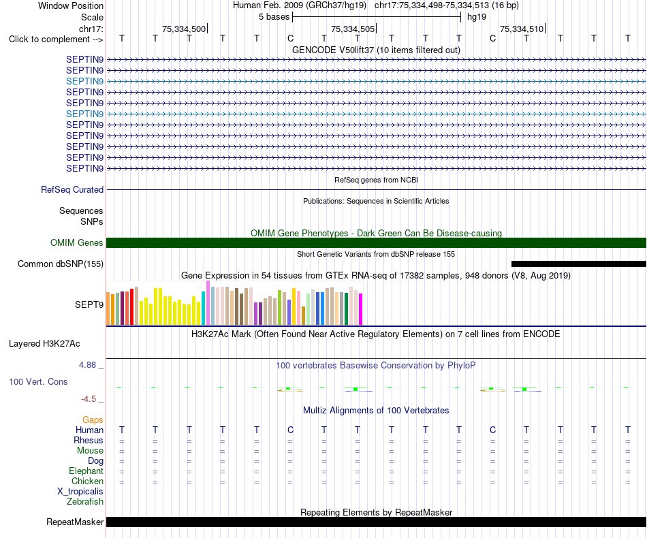Click the black RepeatMasker element bar
This screenshot has height=538, width=647.
[376, 522]
